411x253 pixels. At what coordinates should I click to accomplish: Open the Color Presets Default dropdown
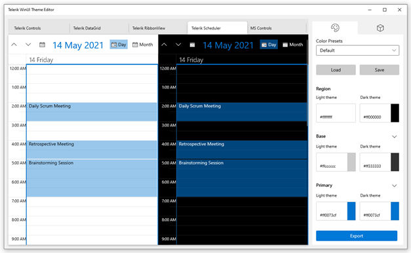(x=357, y=50)
